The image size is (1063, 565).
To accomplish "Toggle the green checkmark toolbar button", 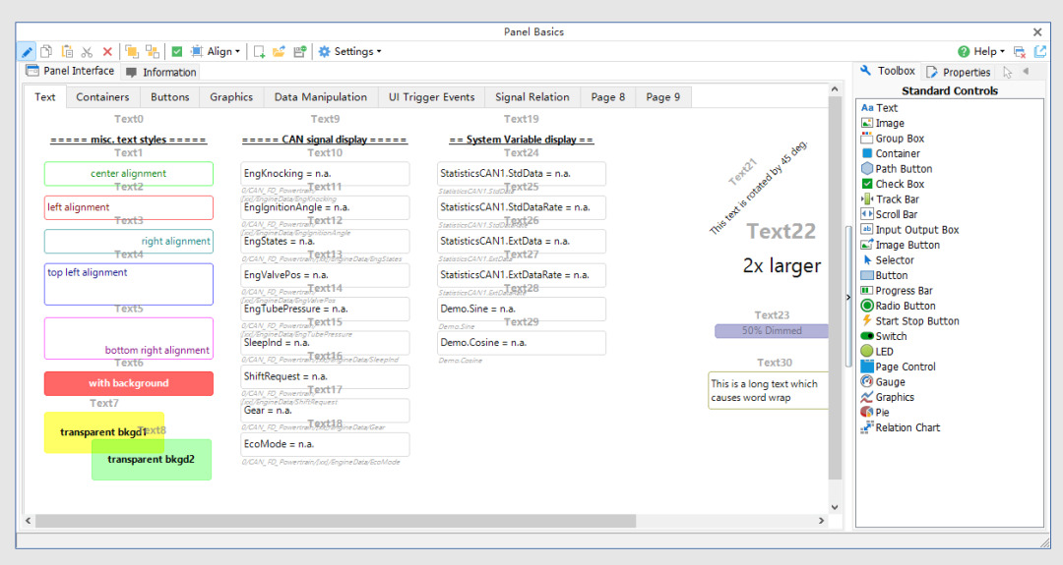I will tap(177, 51).
